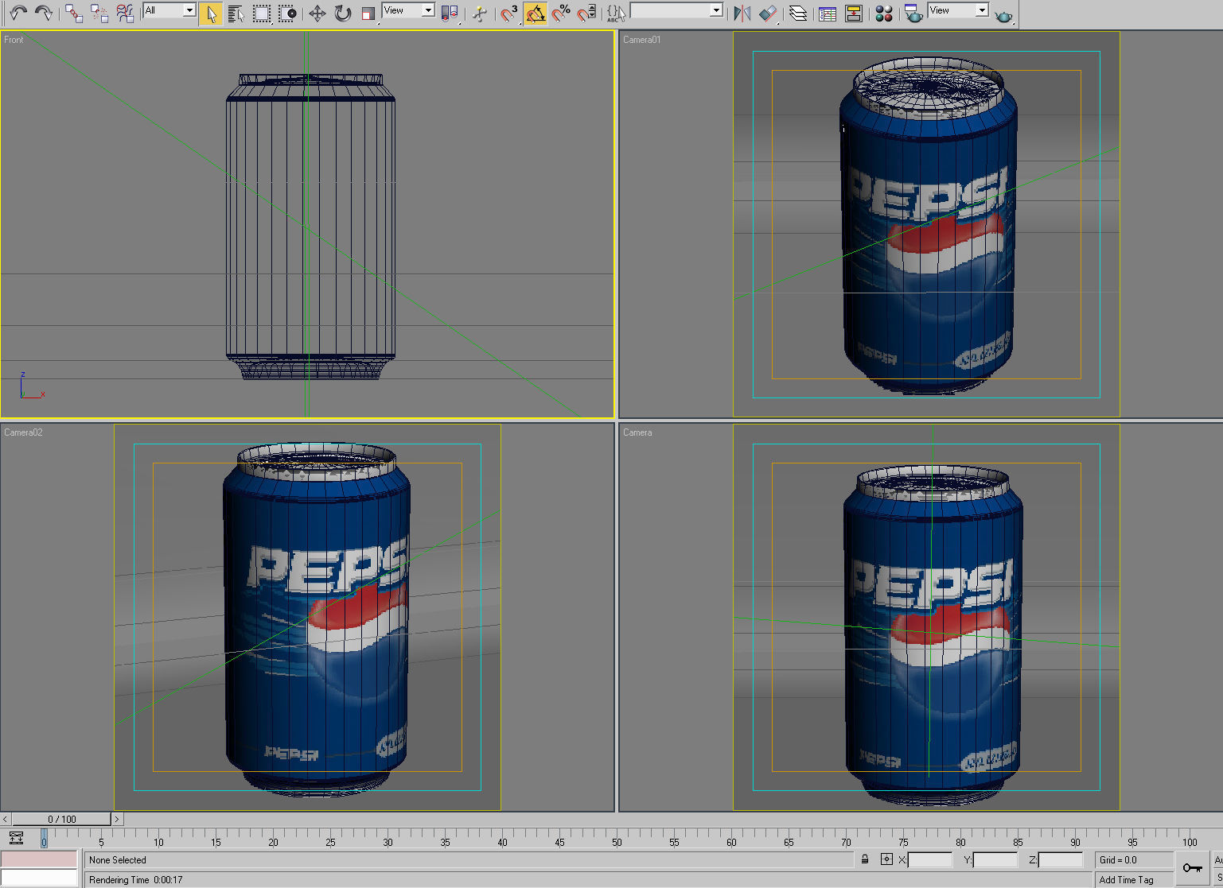Click the Redo arrow icon
This screenshot has width=1223, height=888.
coord(44,13)
